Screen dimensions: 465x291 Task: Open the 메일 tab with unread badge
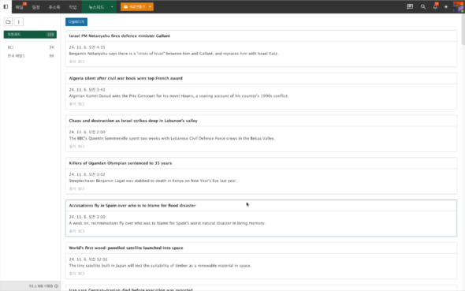click(x=20, y=7)
